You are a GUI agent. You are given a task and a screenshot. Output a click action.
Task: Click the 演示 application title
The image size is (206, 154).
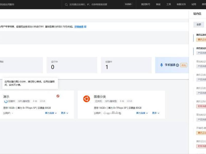click(x=6, y=97)
